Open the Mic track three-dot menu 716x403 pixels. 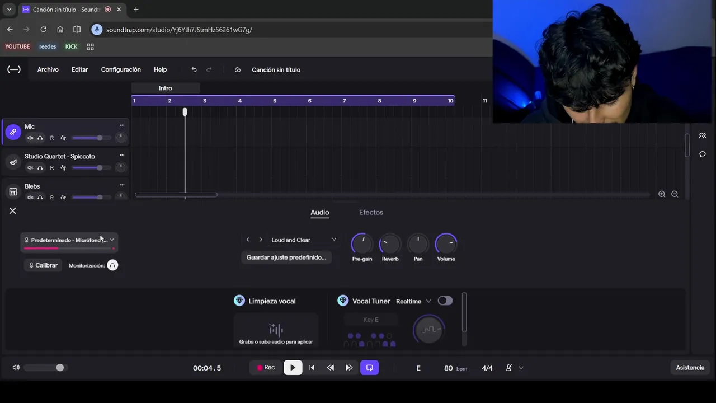(122, 125)
